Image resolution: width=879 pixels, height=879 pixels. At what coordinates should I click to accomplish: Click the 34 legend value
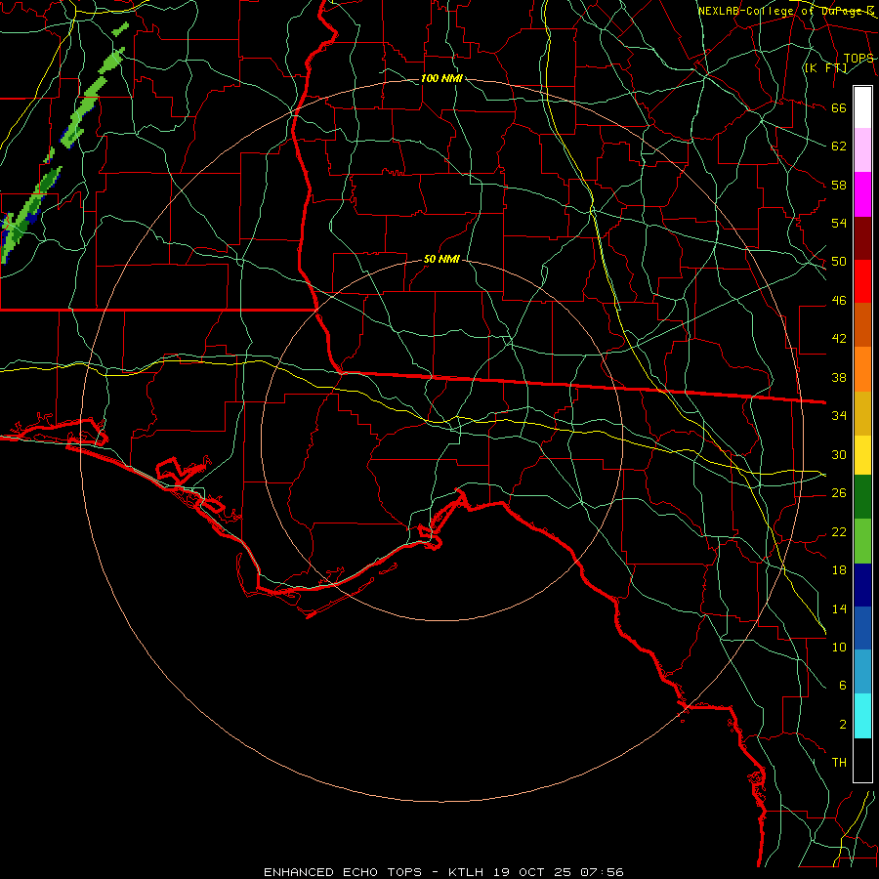pos(839,416)
